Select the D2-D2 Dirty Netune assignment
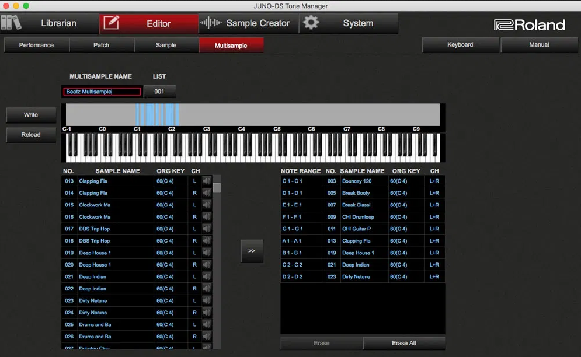The width and height of the screenshot is (581, 357). (363, 276)
